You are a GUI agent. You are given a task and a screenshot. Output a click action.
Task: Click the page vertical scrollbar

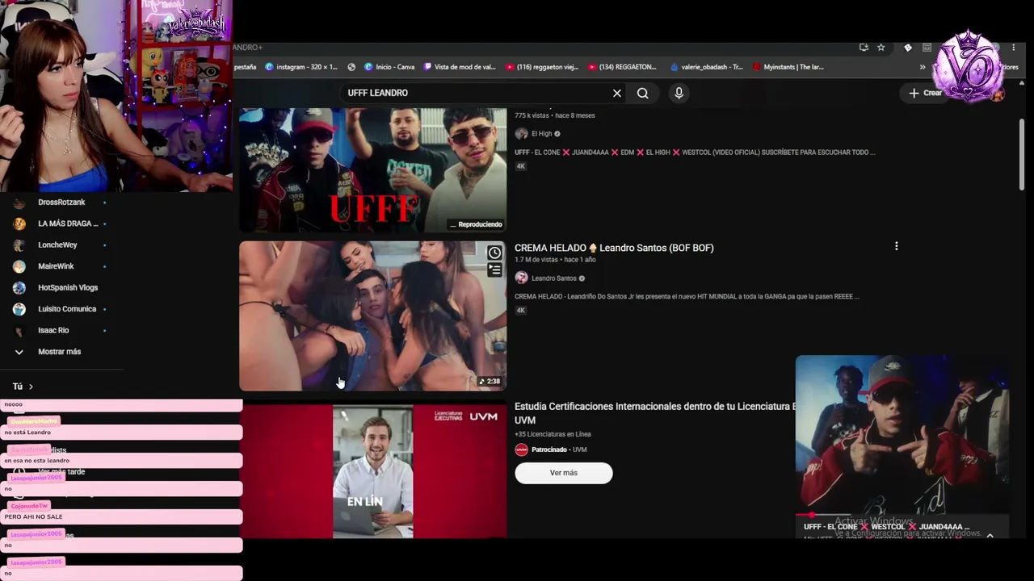click(x=1022, y=155)
